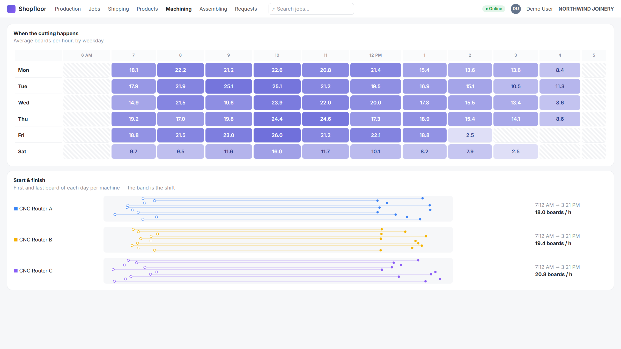Click the 6 AM column header
The width and height of the screenshot is (621, 349).
[87, 55]
